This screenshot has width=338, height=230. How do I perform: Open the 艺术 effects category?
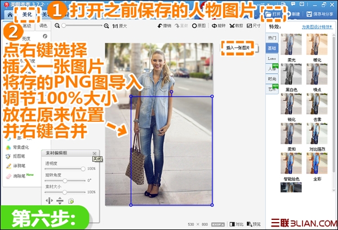point(272,89)
